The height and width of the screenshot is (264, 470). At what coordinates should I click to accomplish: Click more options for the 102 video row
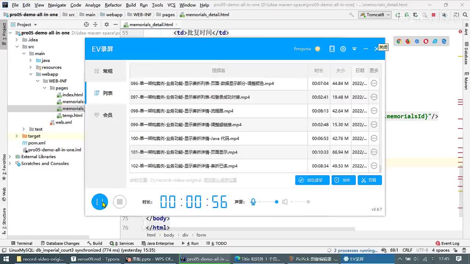click(374, 166)
